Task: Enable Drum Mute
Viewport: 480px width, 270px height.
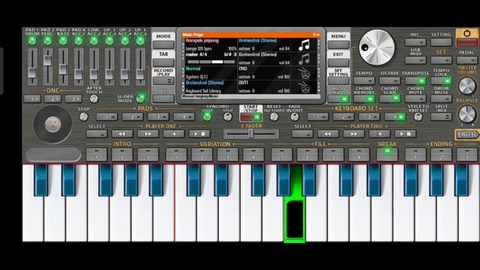Action: click(x=441, y=98)
